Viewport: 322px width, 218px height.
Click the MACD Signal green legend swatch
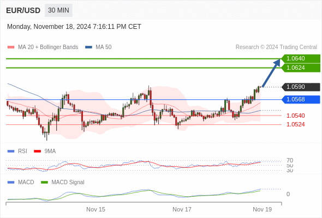coord(44,182)
